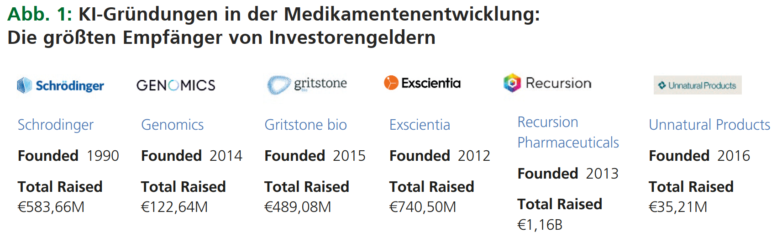Open the Genomics company name link
Screen dimensions: 782x243
tap(173, 125)
